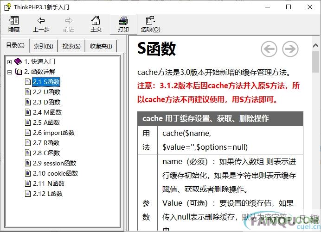321x232 pixels.
Task: Close the ThinkPHP help window
Action: click(310, 7)
